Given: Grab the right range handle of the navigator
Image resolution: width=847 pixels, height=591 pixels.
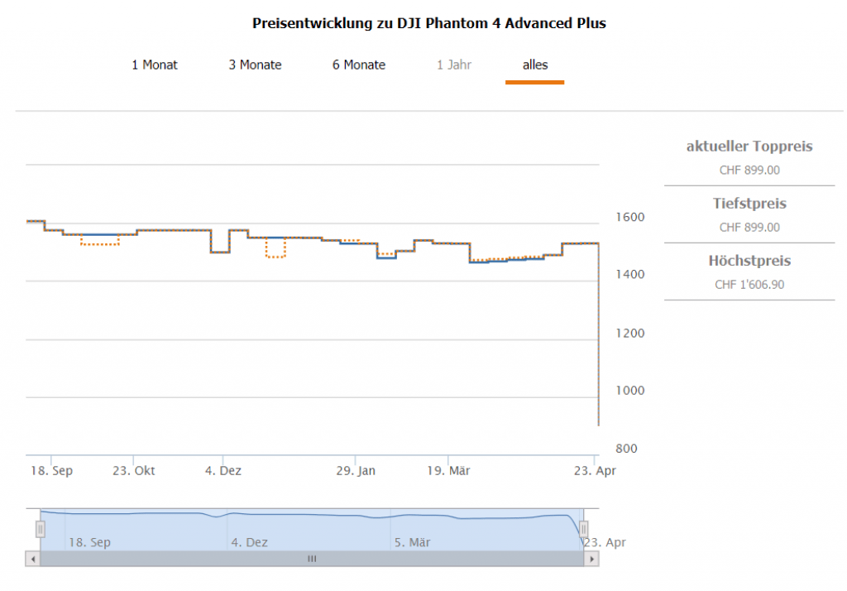Looking at the screenshot, I should coord(583,529).
